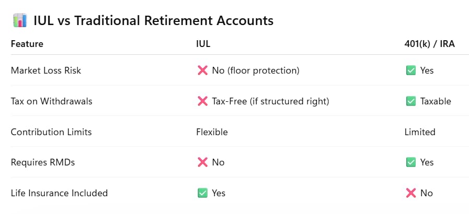Click the green checkmark in 401(k) Market Loss row
The width and height of the screenshot is (469, 214).
410,70
